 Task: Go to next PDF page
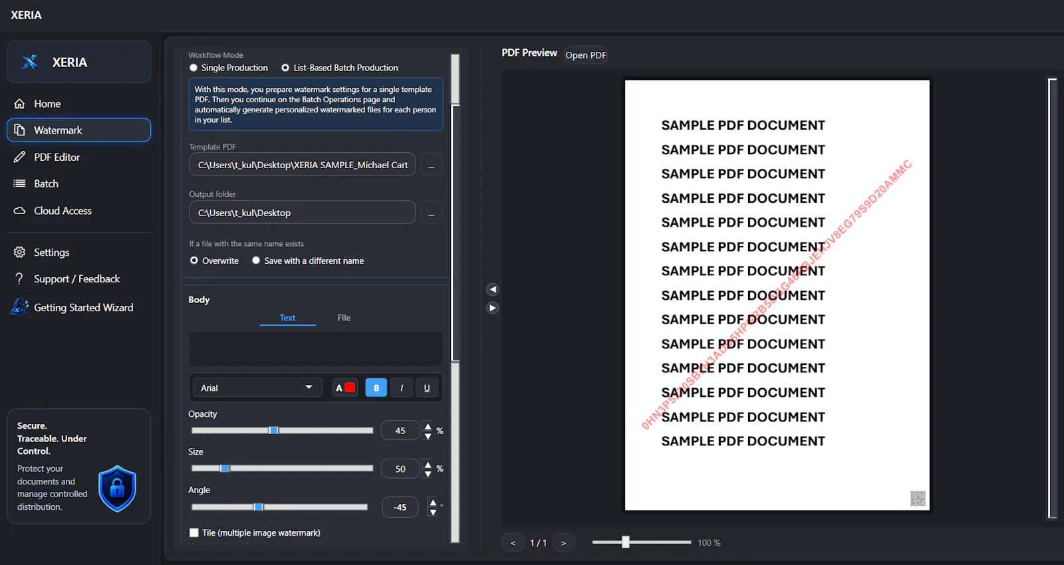563,543
